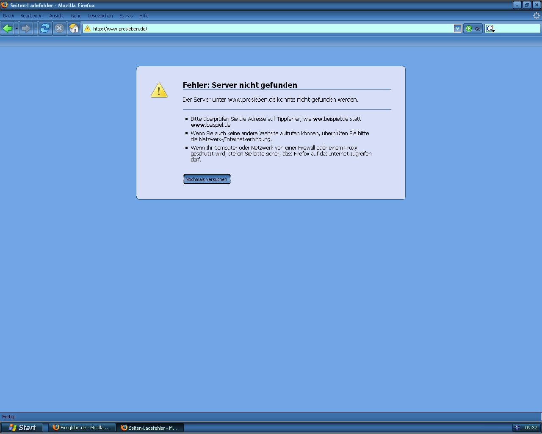The width and height of the screenshot is (542, 434).
Task: Click the activity throbber icon
Action: pos(536,16)
